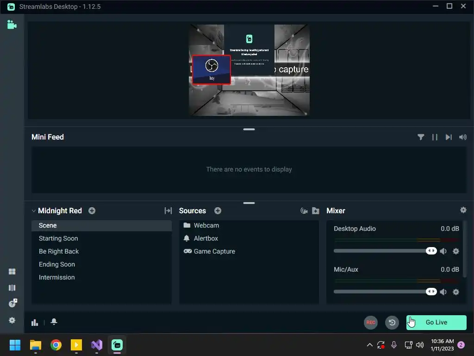Open the yellow play-arrow app in taskbar
474x356 pixels.
pos(76,345)
